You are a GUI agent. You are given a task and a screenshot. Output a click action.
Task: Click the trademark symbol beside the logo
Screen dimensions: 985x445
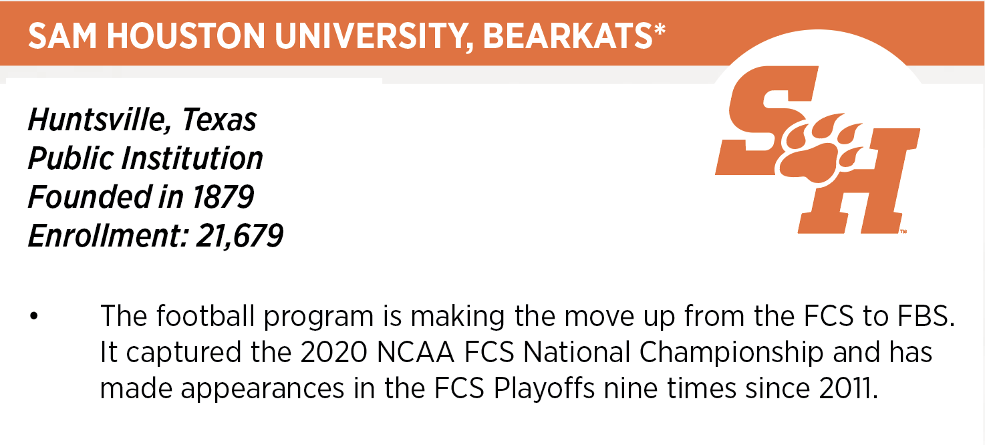(903, 232)
